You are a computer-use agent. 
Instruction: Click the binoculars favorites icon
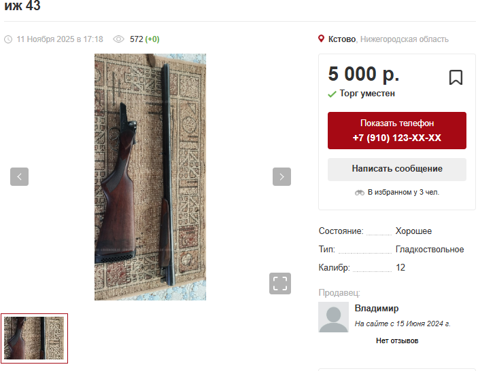360,193
